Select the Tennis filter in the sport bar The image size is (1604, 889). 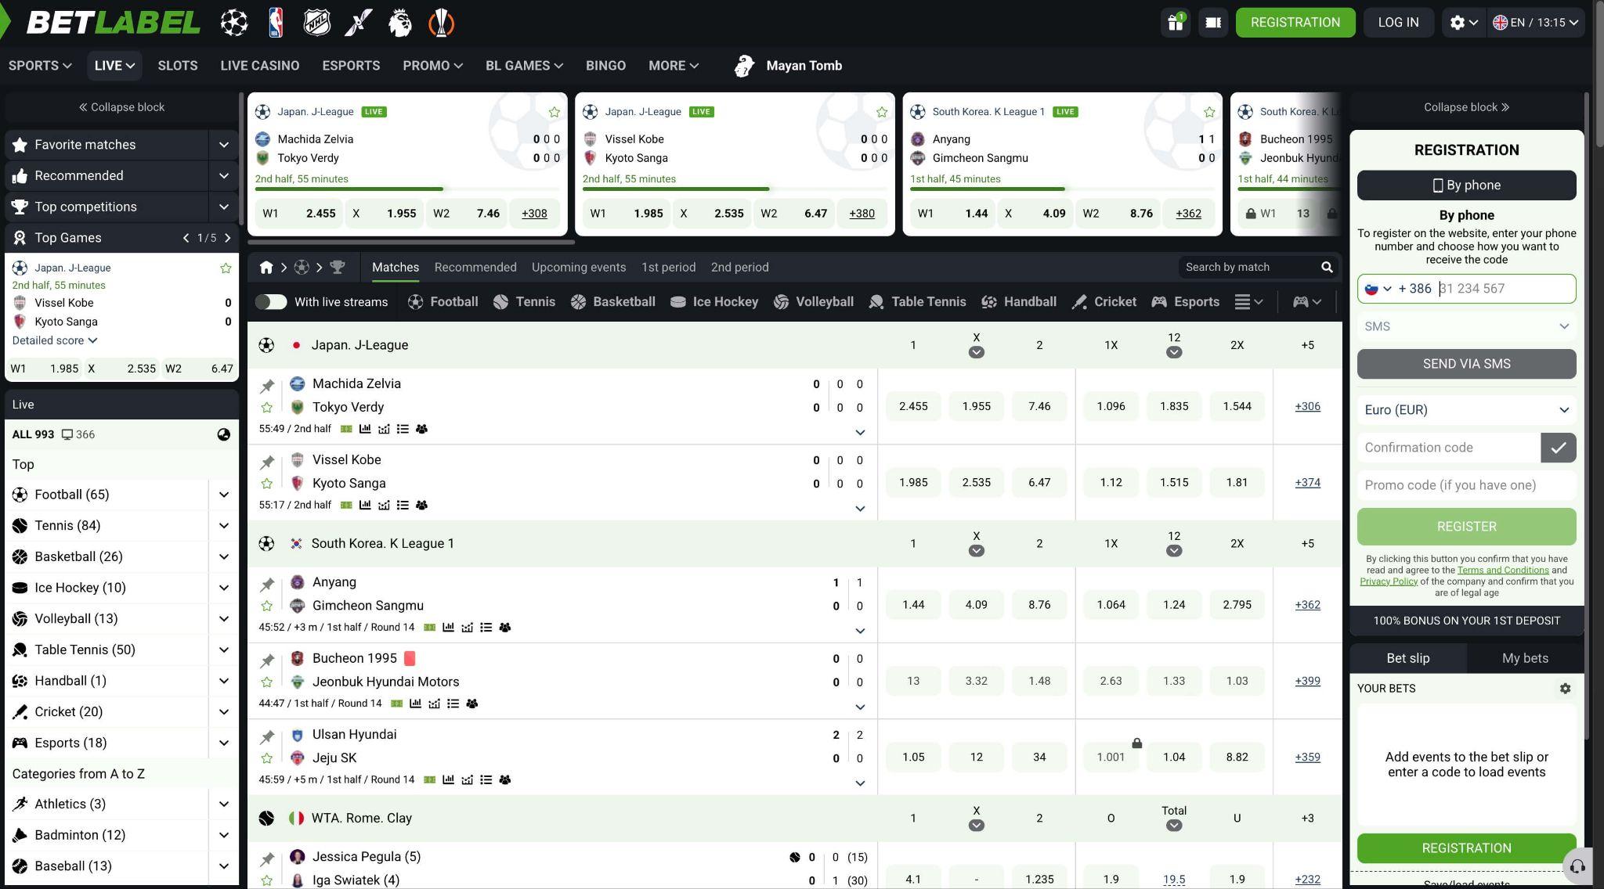[524, 302]
